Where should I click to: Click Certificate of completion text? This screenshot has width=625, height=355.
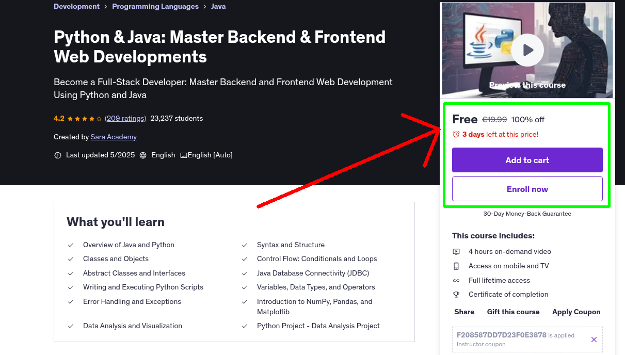[508, 295]
